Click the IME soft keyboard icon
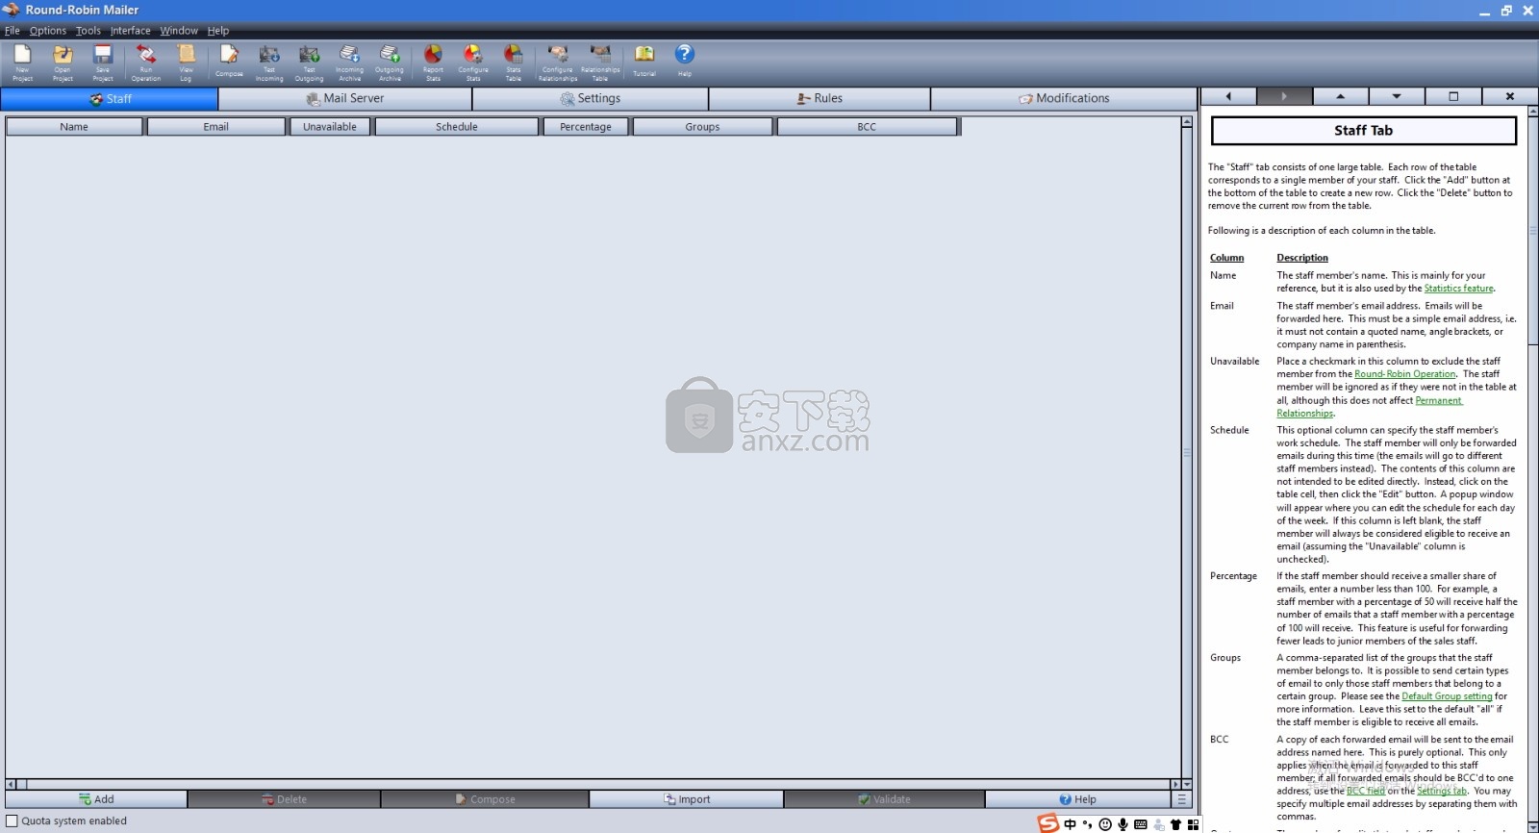1539x833 pixels. [1141, 824]
